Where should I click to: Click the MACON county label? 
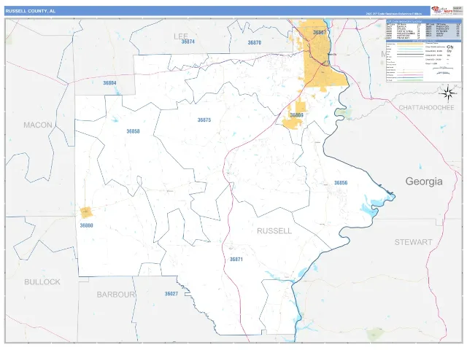pyautogui.click(x=38, y=125)
